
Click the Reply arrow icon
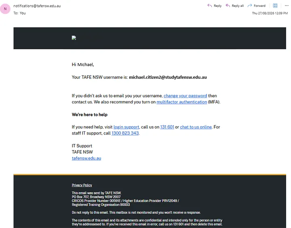tap(209, 6)
